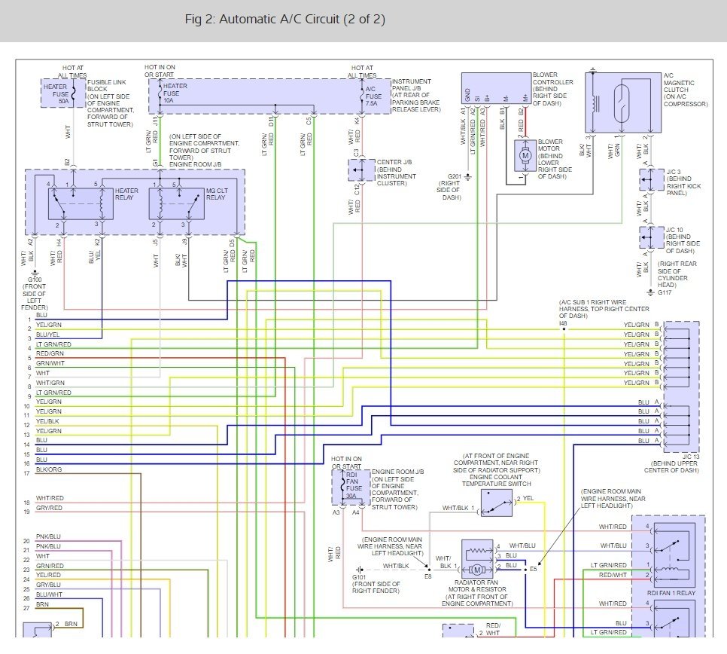727x654 pixels.
Task: Click wire 26 BLU/WHT label
Action: [x=49, y=594]
